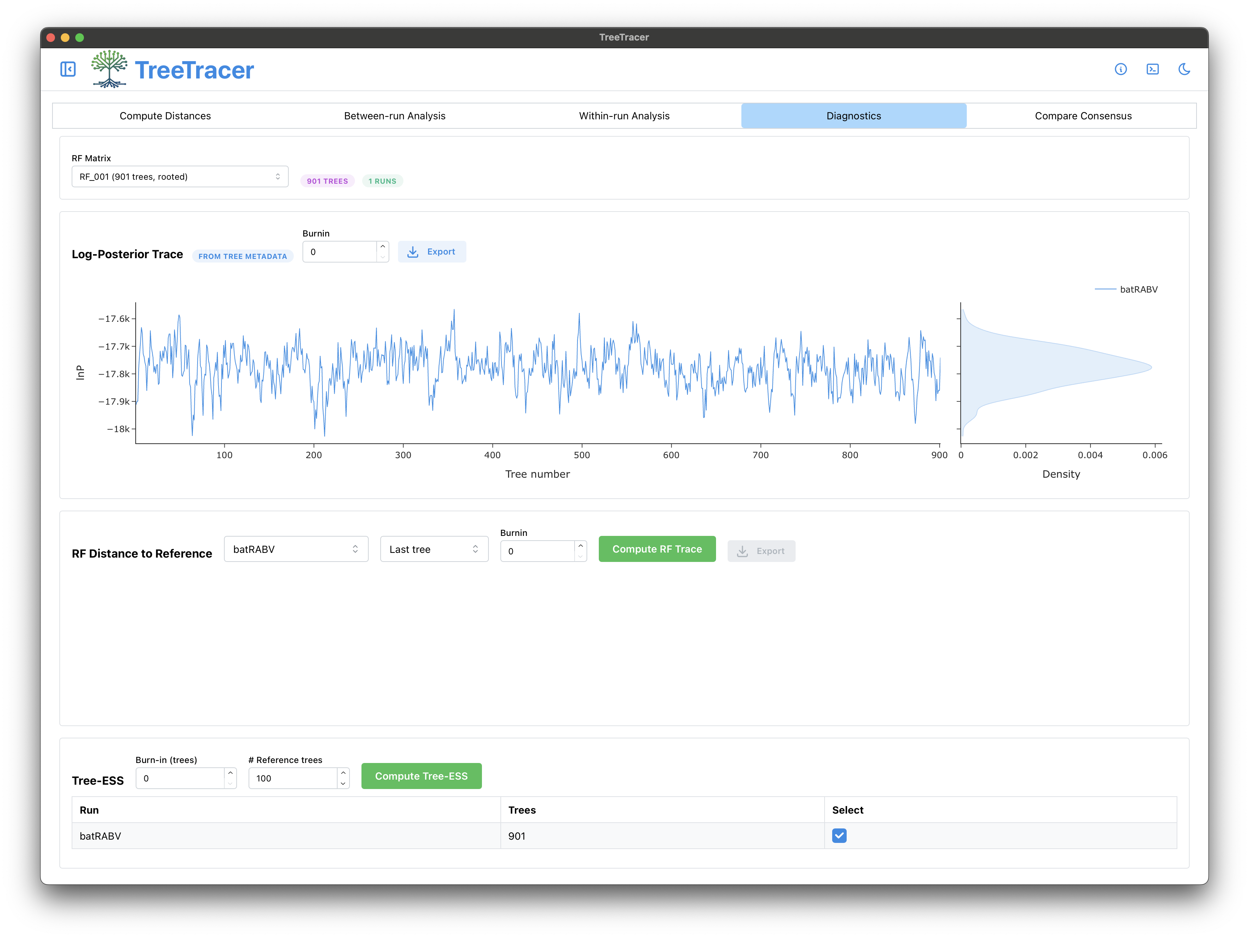Toggle batRABV legend entry visibility
Screen dimensions: 1249x938
point(1126,290)
